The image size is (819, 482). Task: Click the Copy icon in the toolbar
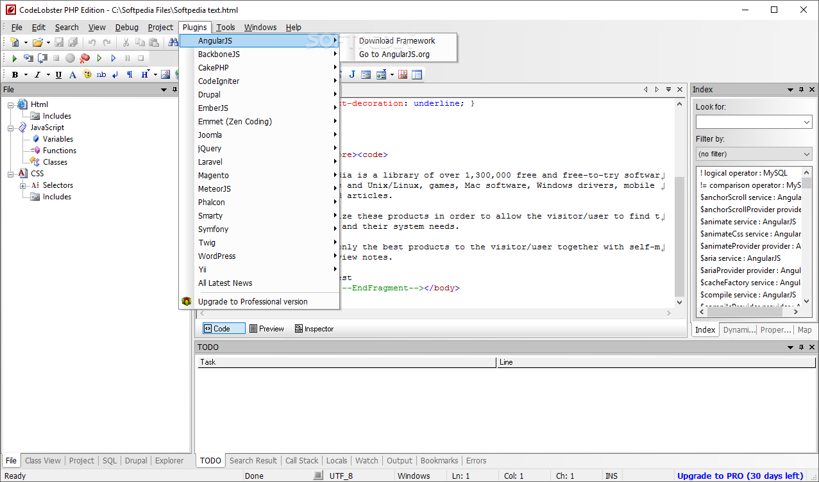140,42
